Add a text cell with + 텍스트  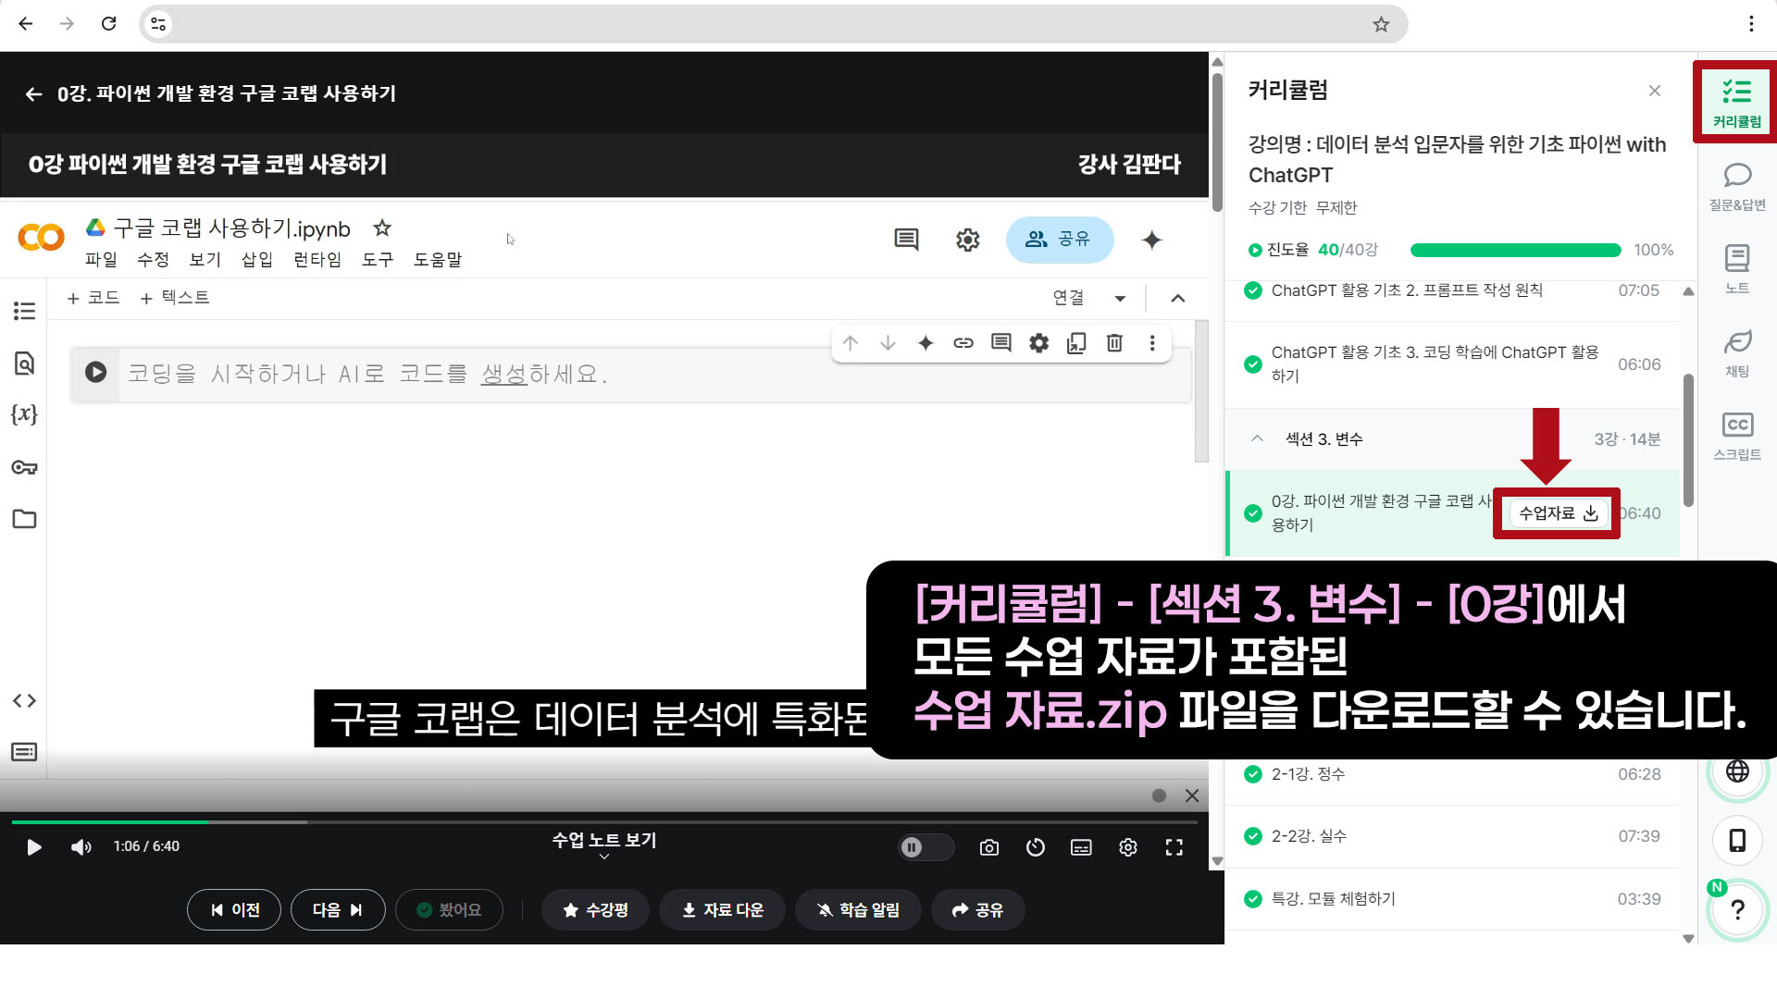175,298
